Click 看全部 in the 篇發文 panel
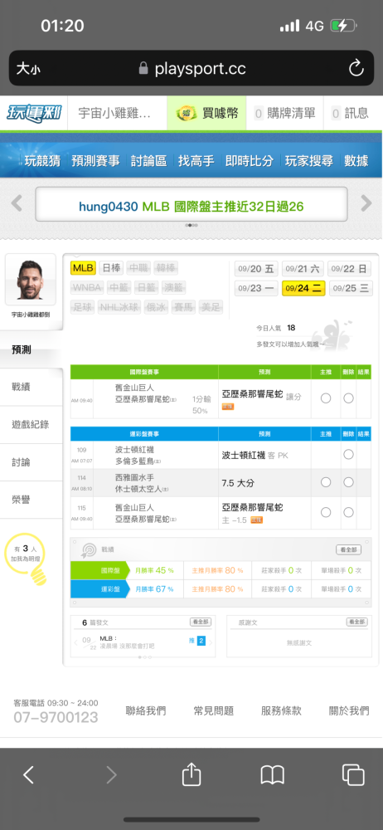Screen dimensions: 383x830 tap(201, 622)
